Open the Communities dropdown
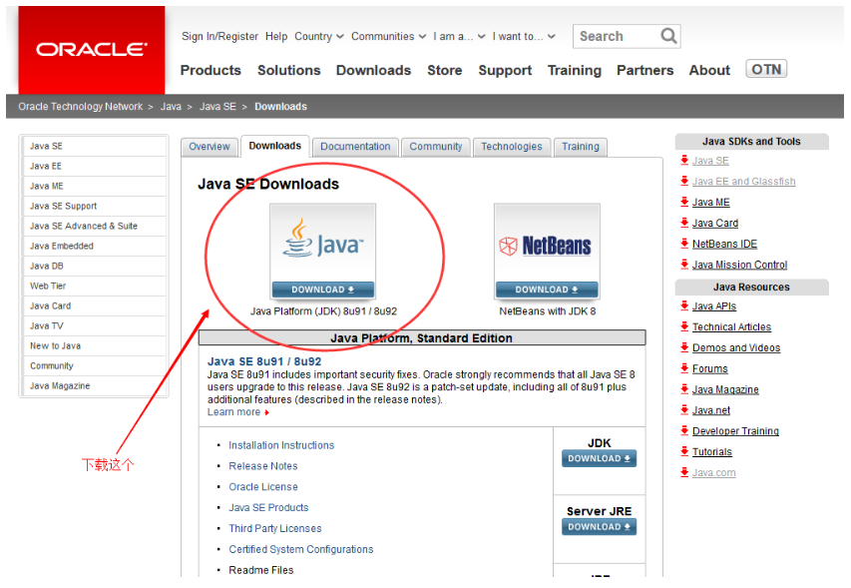 coord(388,36)
